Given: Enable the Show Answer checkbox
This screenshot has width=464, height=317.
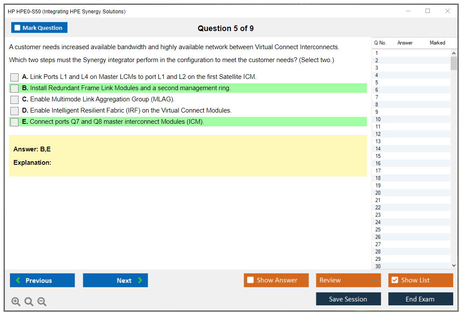Looking at the screenshot, I should click(x=251, y=280).
